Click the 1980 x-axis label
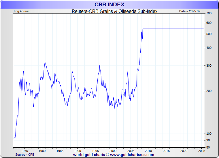 tap(42, 151)
